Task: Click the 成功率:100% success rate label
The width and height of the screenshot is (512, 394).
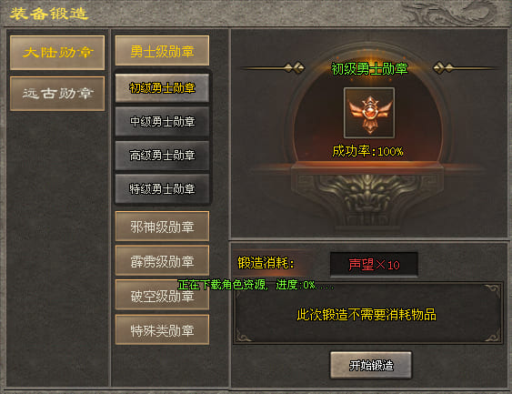Action: click(x=367, y=151)
